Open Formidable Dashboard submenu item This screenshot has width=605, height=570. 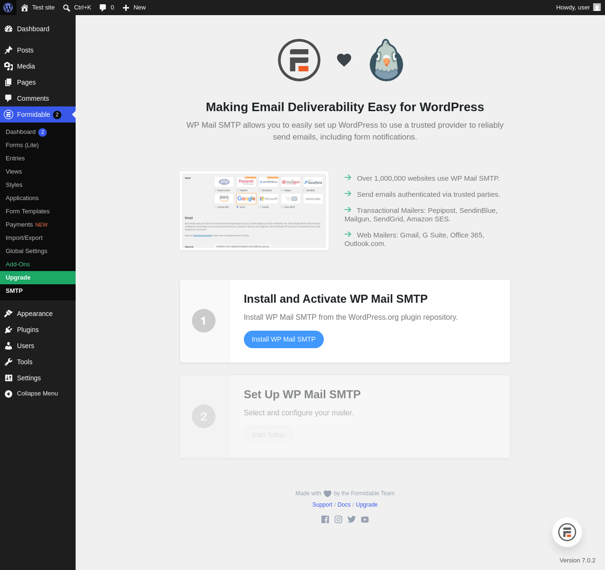click(38, 132)
